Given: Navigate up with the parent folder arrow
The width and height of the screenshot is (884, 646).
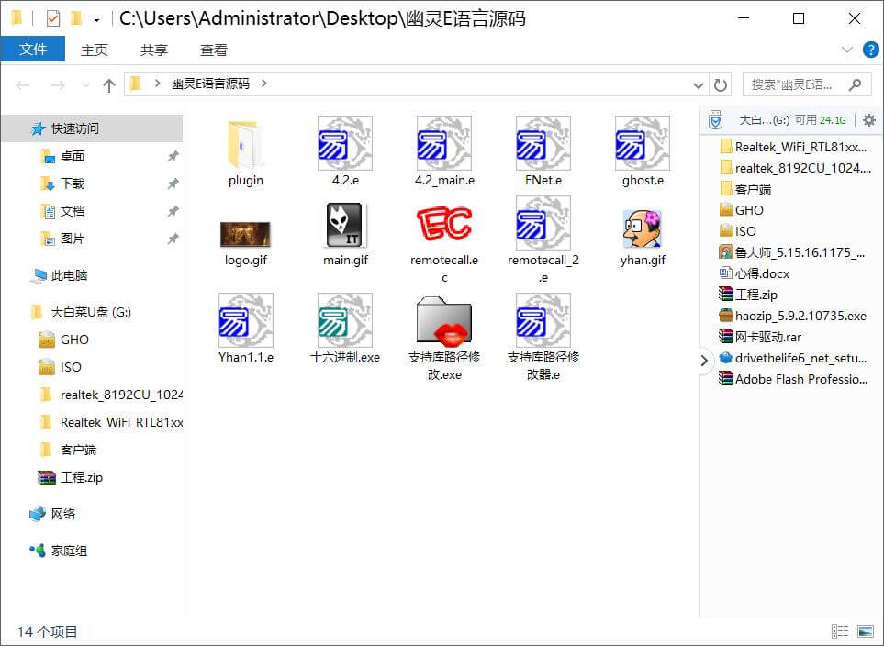Looking at the screenshot, I should (108, 83).
